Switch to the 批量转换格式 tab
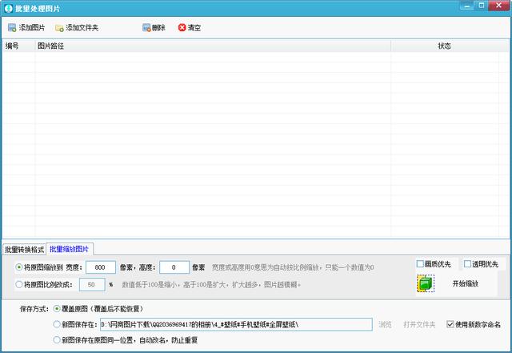 pyautogui.click(x=24, y=249)
